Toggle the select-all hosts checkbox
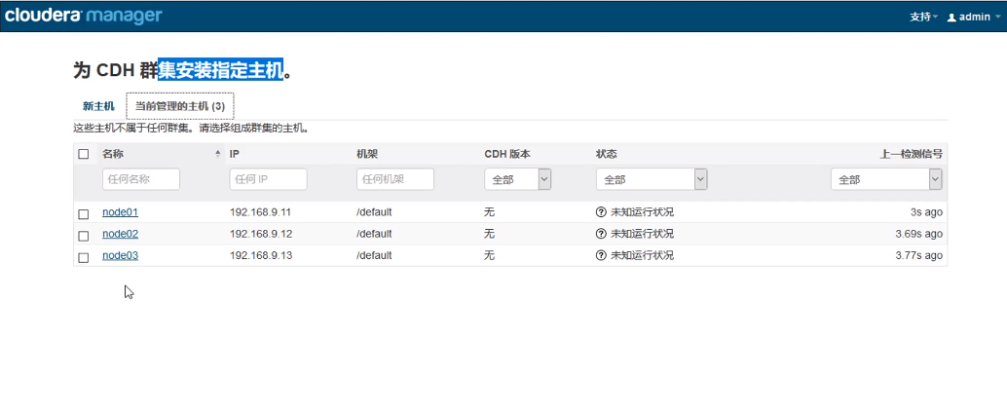Image resolution: width=1007 pixels, height=414 pixels. point(83,154)
